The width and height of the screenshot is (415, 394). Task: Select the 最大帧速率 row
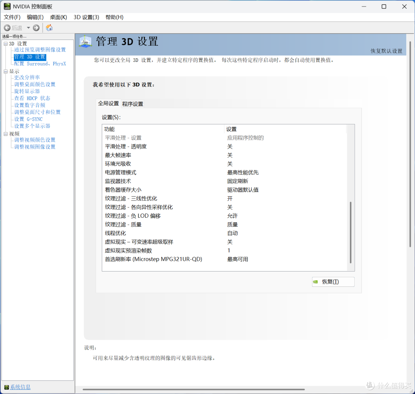224,155
